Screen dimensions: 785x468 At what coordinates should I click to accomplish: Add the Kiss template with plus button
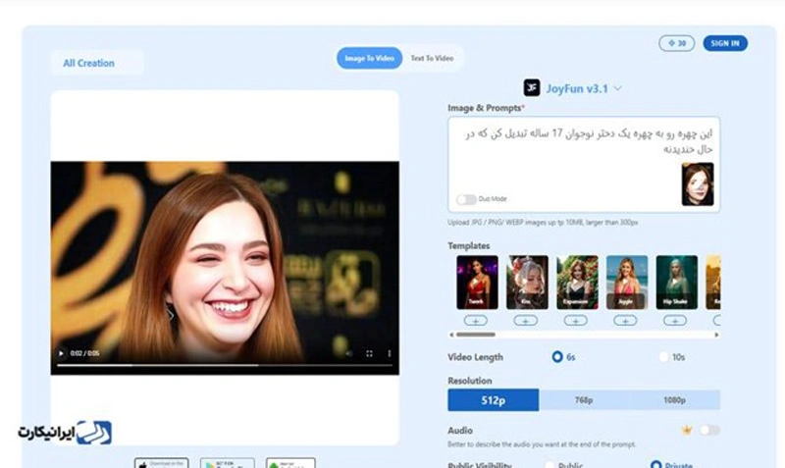click(526, 321)
